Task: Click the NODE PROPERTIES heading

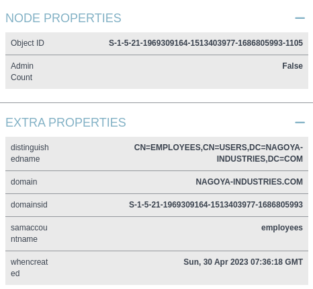Action: (63, 18)
